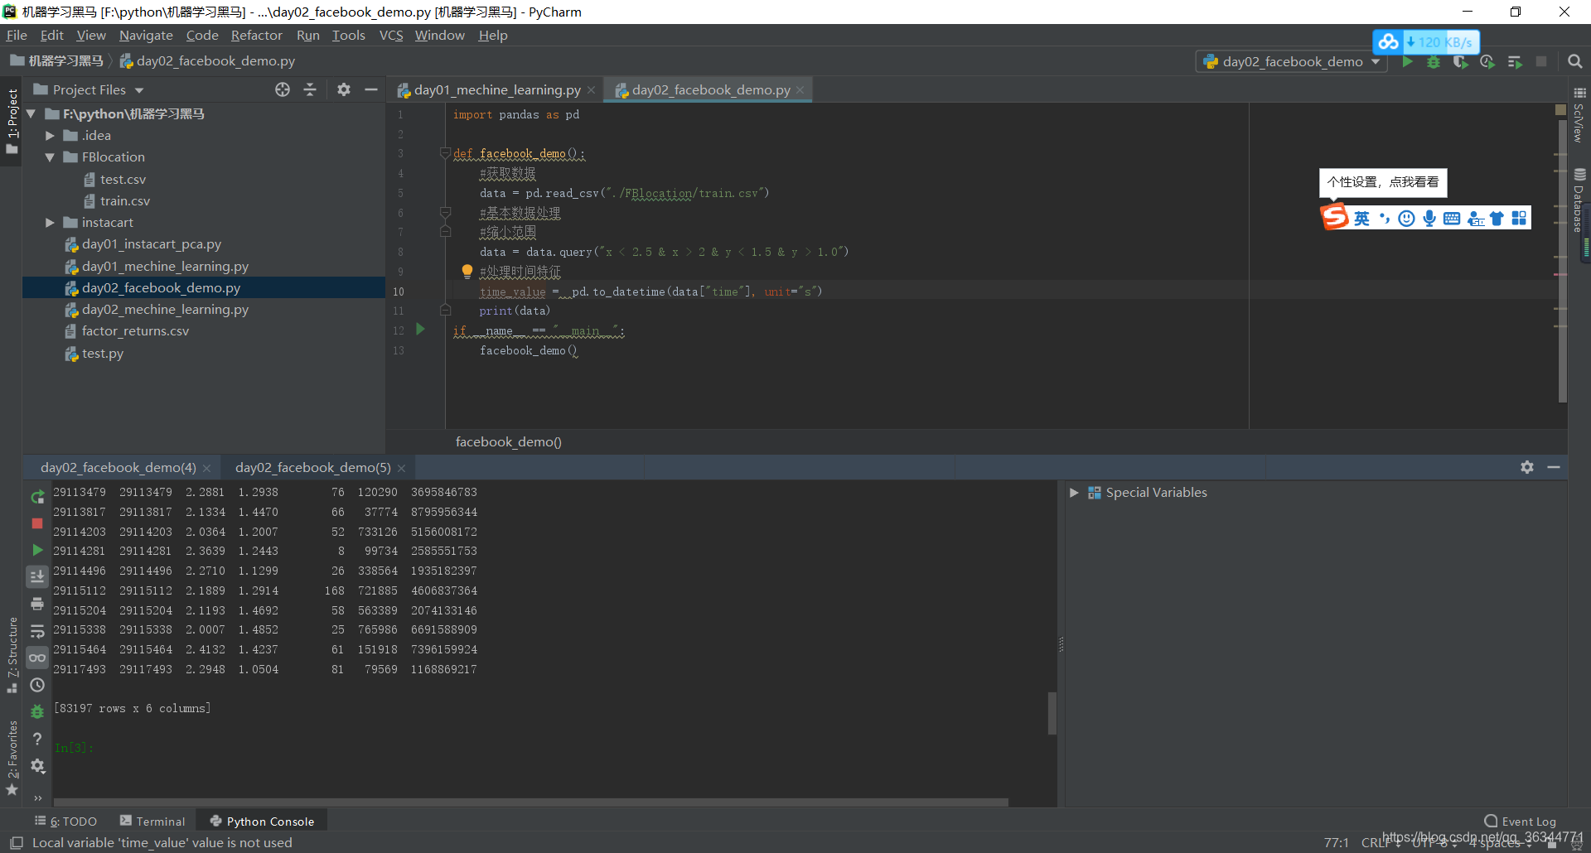Collapse the FBlocation folder
The width and height of the screenshot is (1591, 853).
[50, 157]
